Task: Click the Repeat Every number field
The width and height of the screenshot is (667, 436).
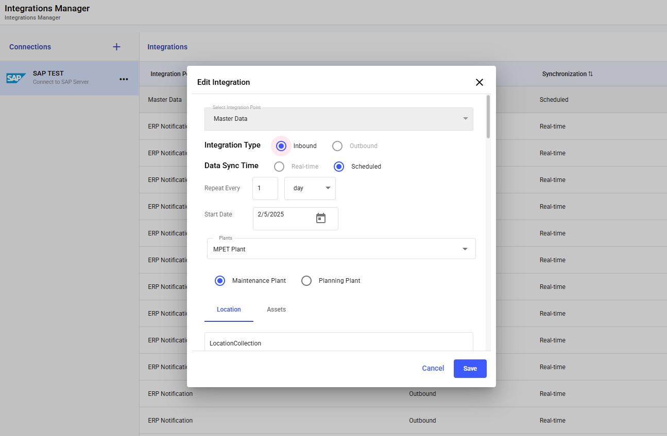Action: click(x=265, y=188)
